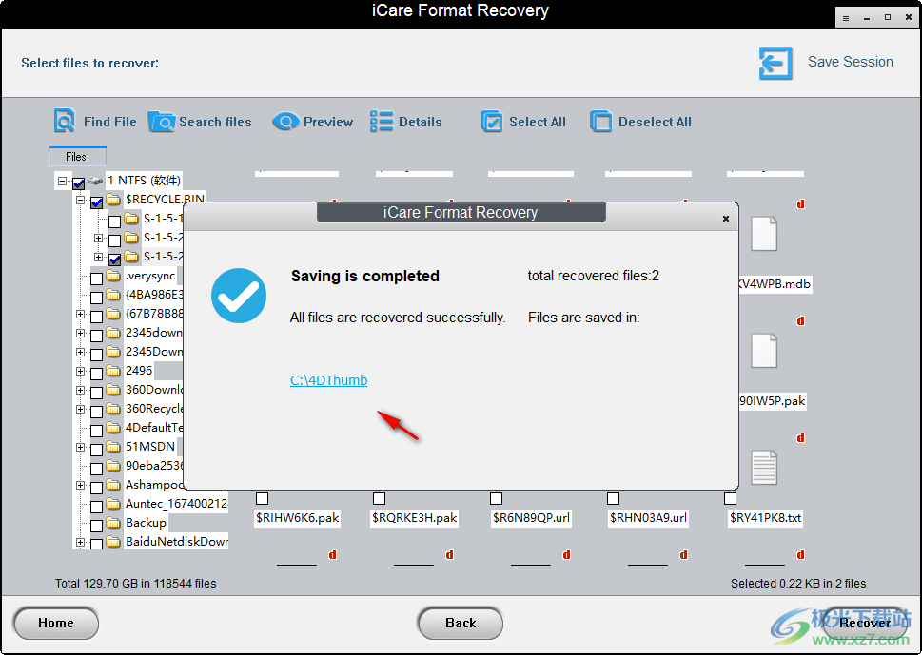
Task: Click the Preview toolbar label
Action: click(328, 122)
